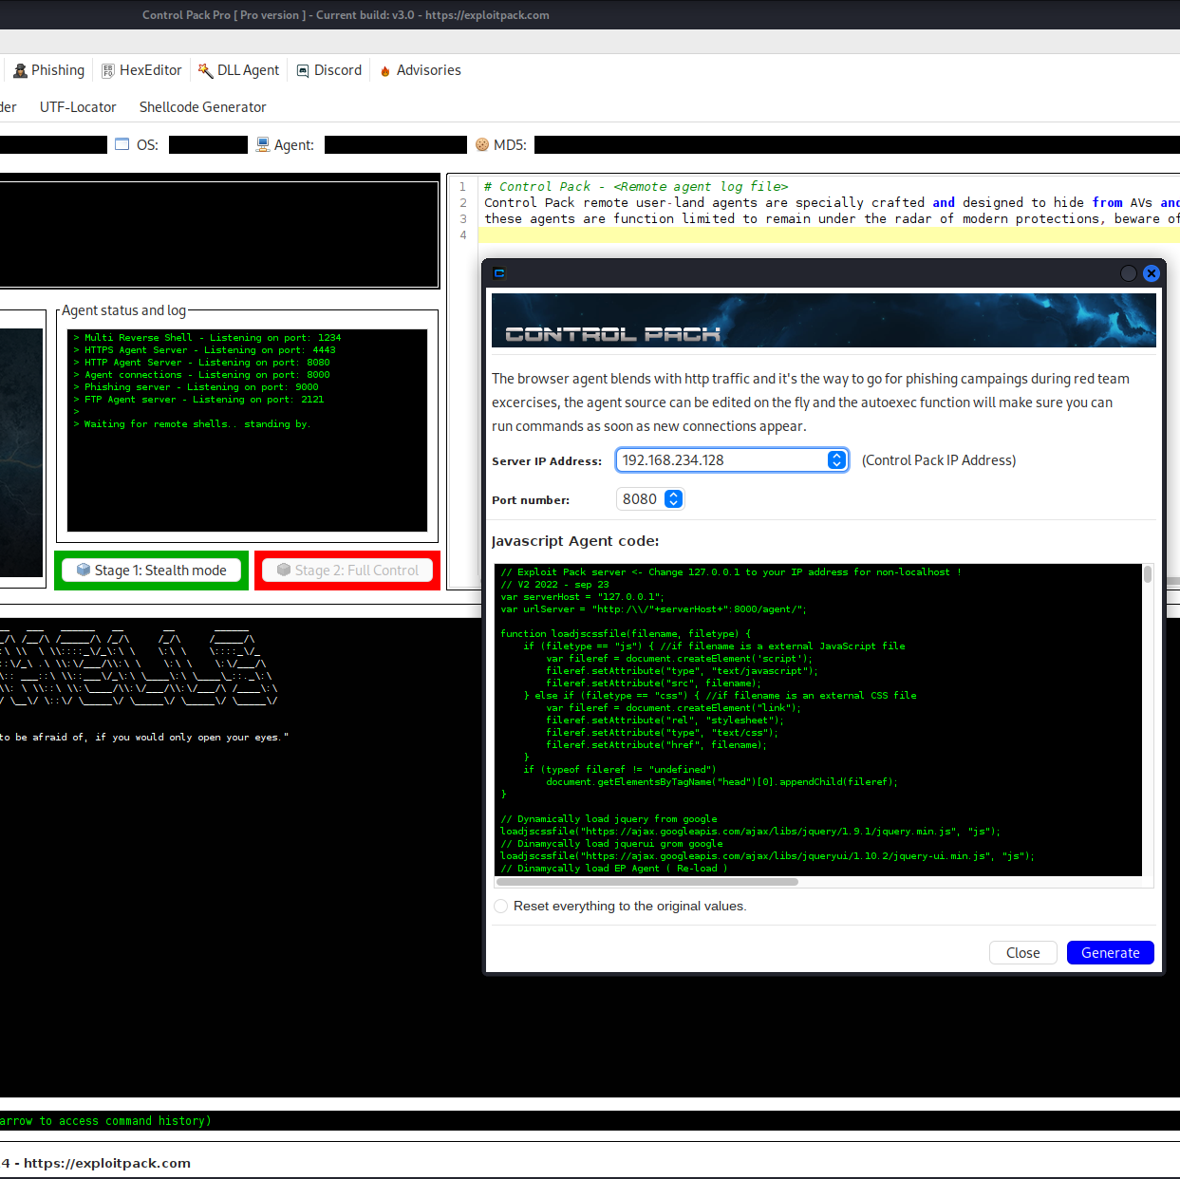Launch the DLL Agent tool
Image resolution: width=1180 pixels, height=1179 pixels.
point(238,70)
